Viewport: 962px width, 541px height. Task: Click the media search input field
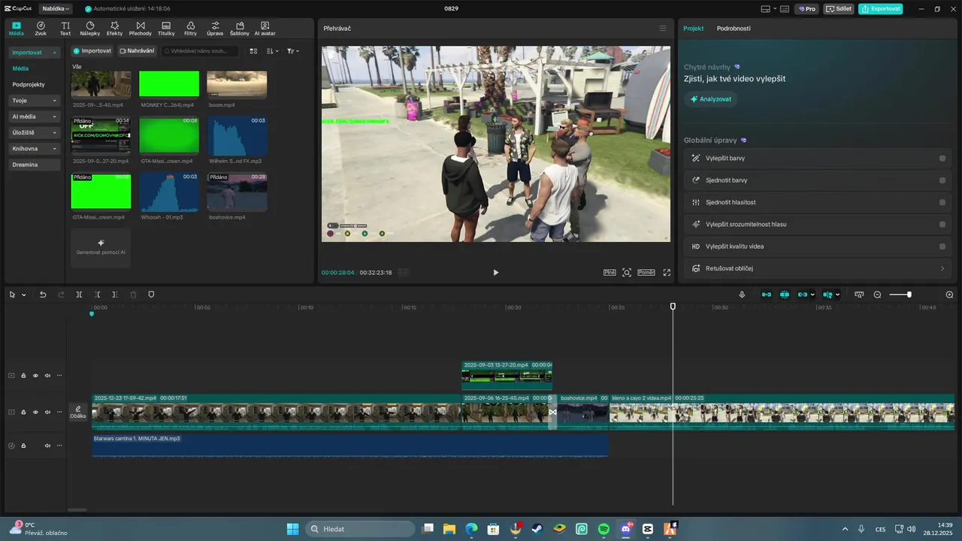[201, 51]
